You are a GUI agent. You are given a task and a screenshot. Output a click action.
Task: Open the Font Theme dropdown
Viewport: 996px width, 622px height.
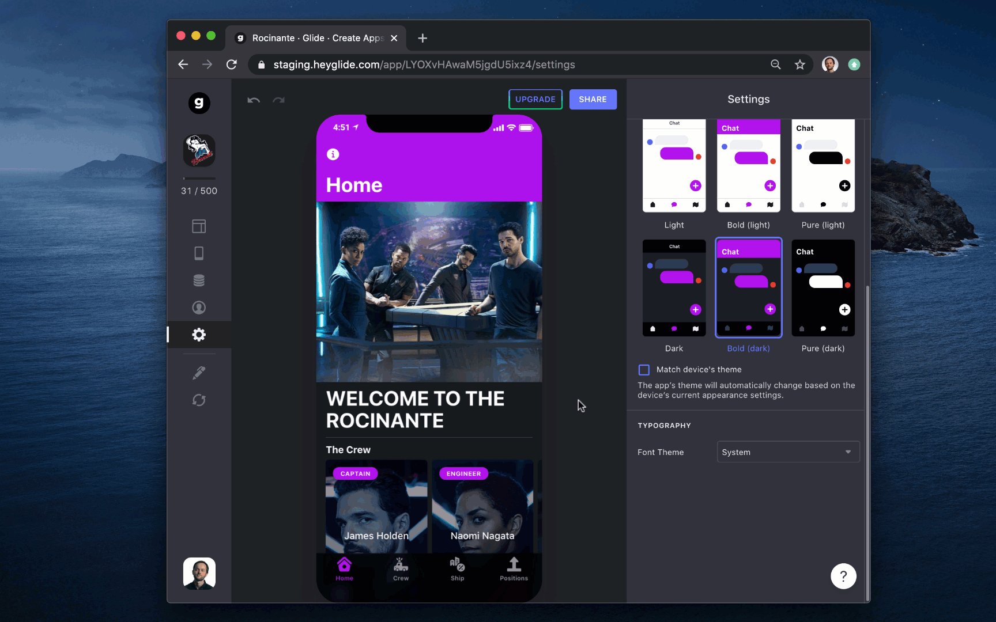click(x=788, y=452)
